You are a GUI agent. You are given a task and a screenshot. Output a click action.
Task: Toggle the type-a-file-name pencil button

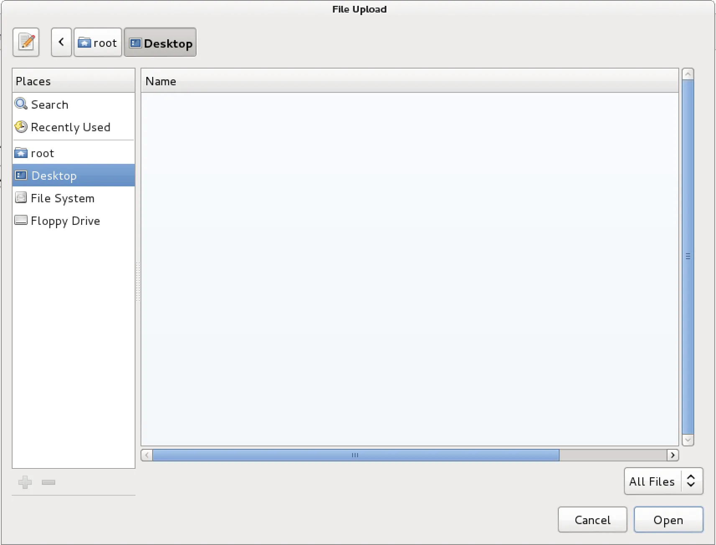26,42
